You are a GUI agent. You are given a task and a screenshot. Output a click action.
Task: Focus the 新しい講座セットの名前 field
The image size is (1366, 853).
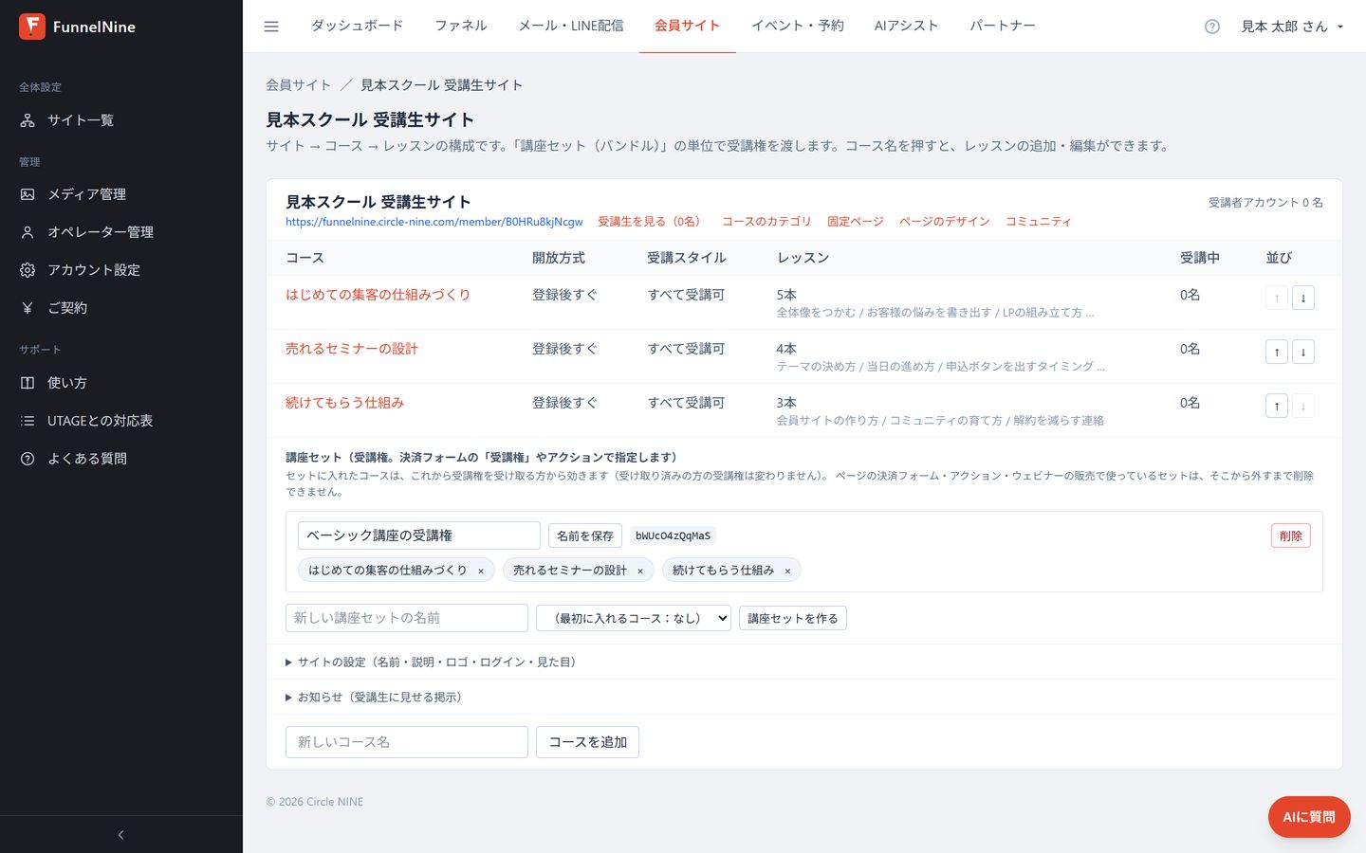click(x=407, y=618)
